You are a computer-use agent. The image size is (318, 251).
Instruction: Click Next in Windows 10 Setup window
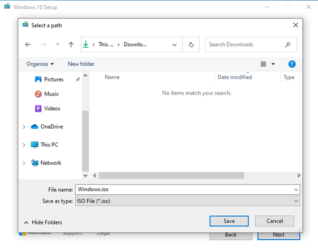pos(279,235)
